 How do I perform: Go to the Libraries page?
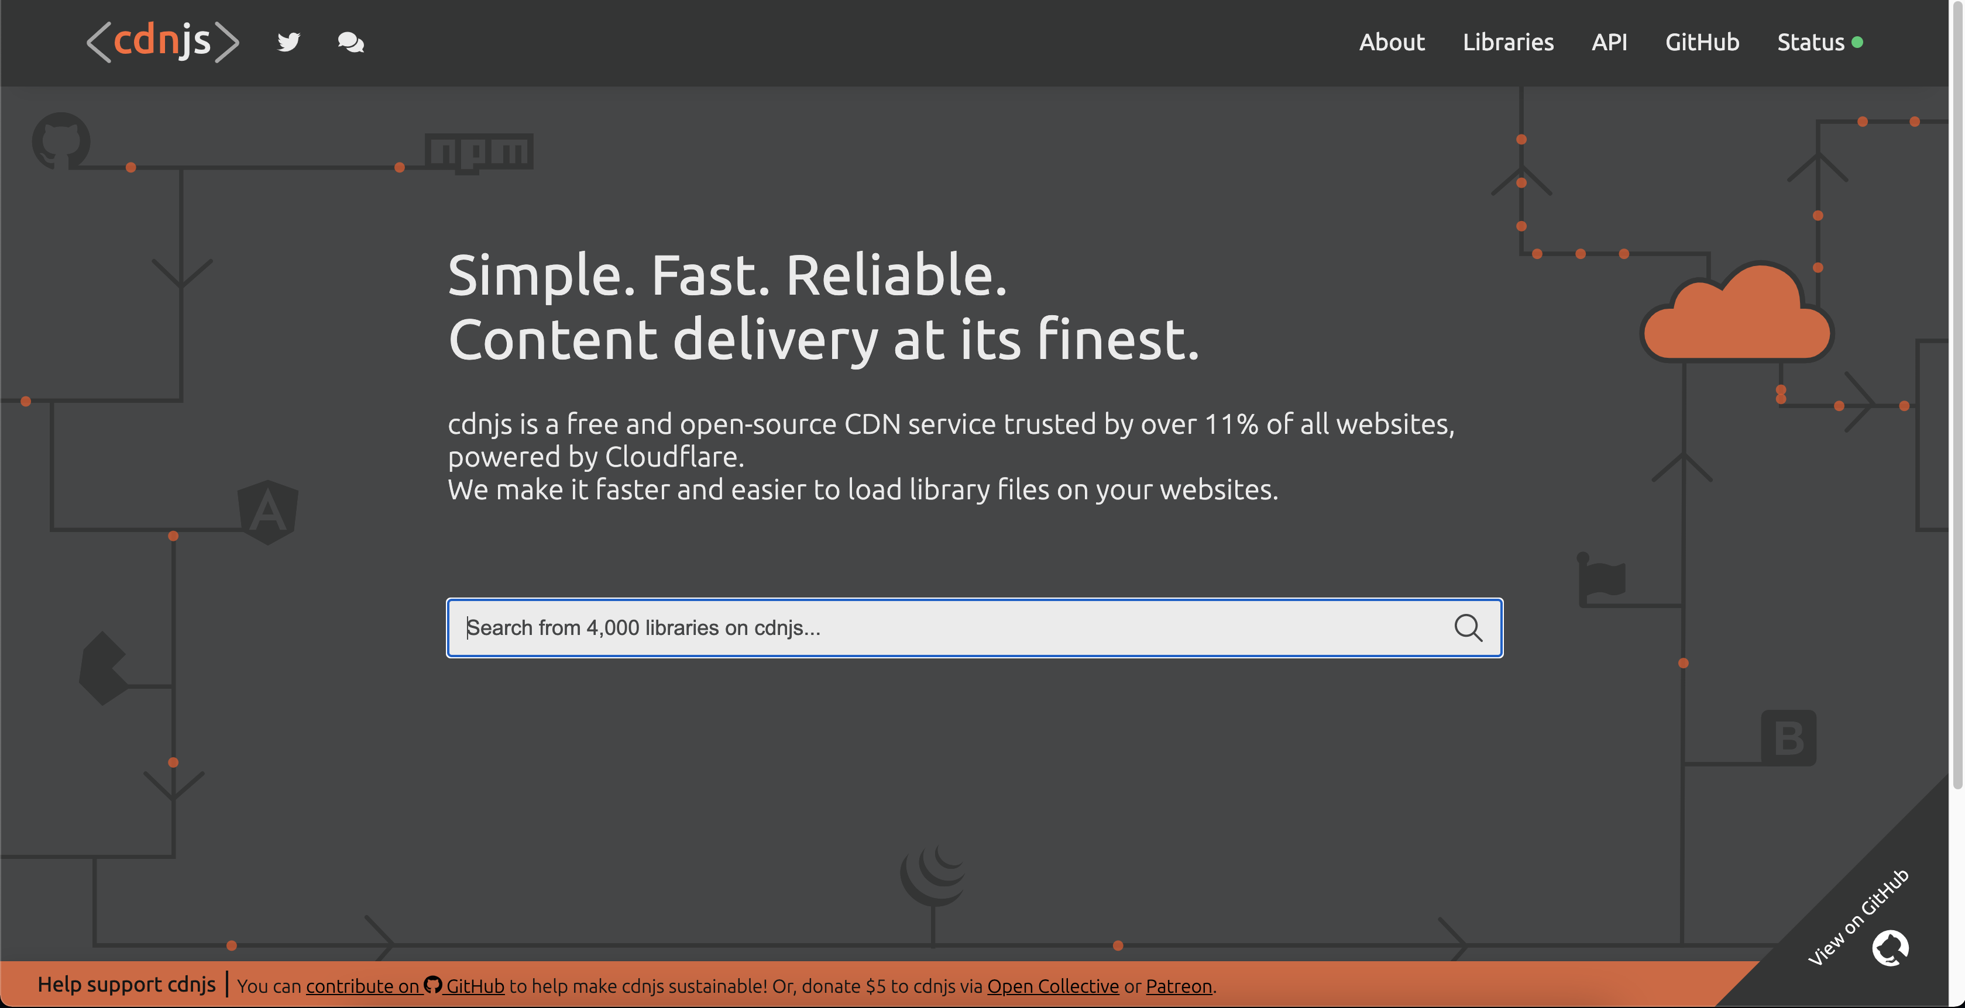click(x=1507, y=42)
